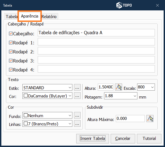Open Linhas color browse ellipsis button

coord(77,124)
